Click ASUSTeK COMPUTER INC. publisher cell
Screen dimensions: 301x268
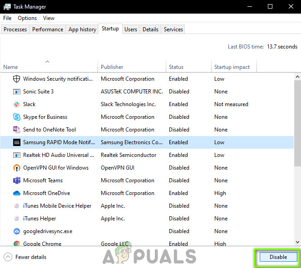tap(132, 92)
